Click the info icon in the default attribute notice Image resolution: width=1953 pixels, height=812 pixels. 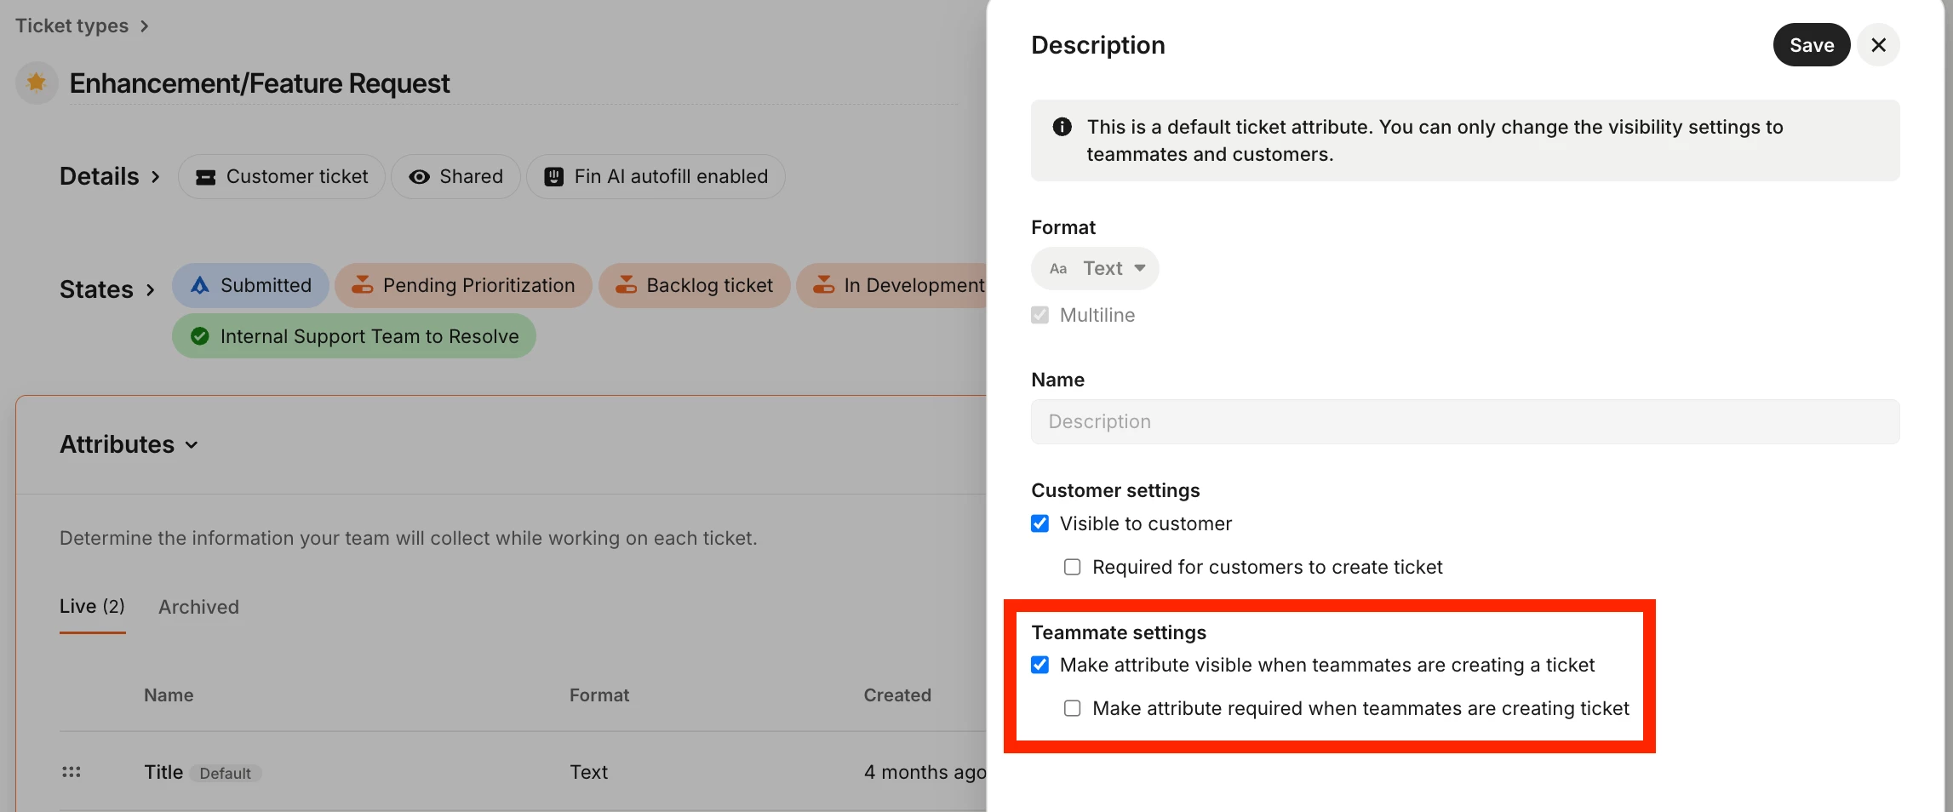coord(1062,127)
